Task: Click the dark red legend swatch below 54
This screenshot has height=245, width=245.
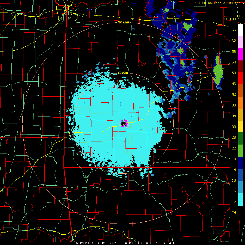Action: point(240,66)
